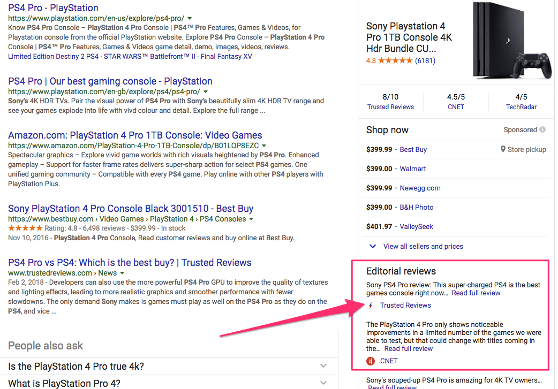Click the PS4 Pro console product image
The width and height of the screenshot is (558, 389).
pos(511,41)
